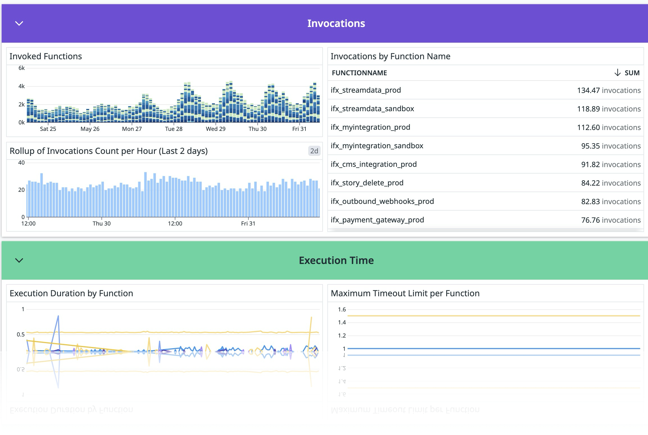Click the SUM column header
This screenshot has width=648, height=435.
[x=632, y=73]
